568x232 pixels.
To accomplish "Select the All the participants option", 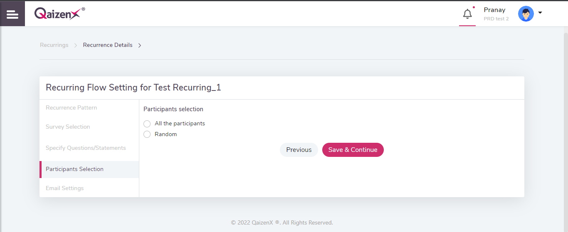I will (147, 124).
